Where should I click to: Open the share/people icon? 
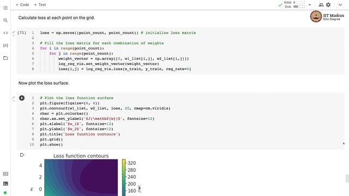321,5
